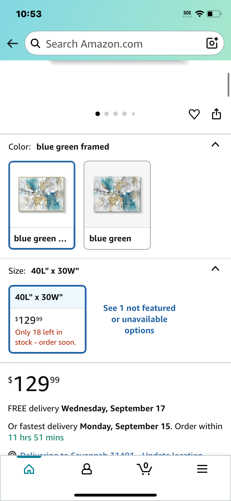Open the share icon
The height and width of the screenshot is (501, 231).
coord(216,114)
